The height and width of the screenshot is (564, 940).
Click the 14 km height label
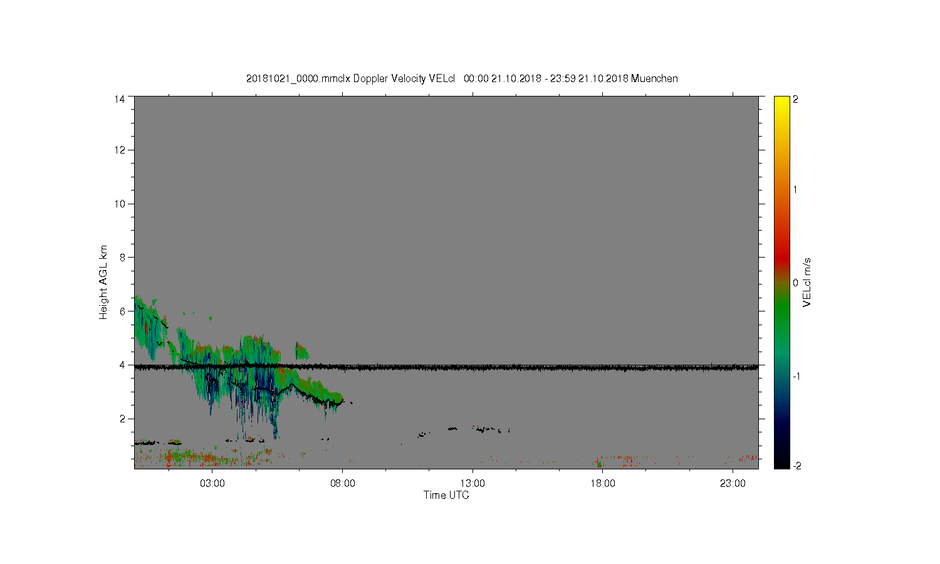point(119,99)
